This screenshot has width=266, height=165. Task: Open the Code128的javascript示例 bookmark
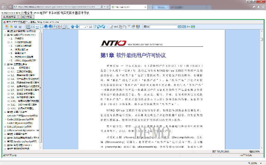point(20,119)
